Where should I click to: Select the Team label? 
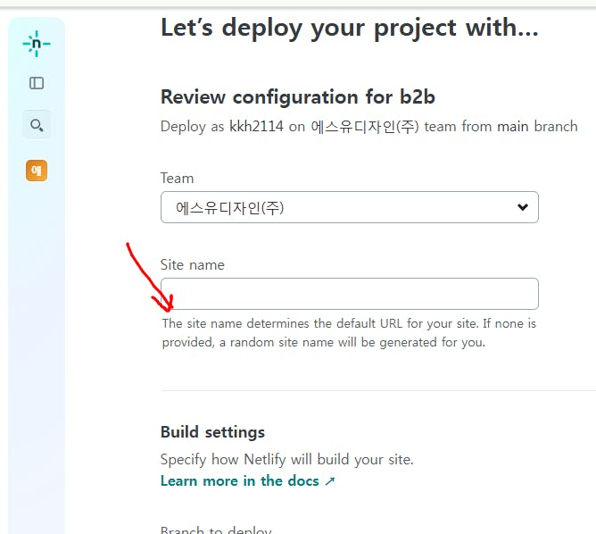coord(178,179)
